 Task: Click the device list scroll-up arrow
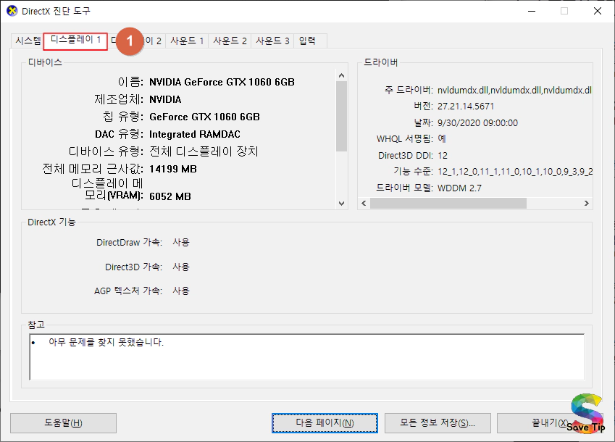coord(341,75)
